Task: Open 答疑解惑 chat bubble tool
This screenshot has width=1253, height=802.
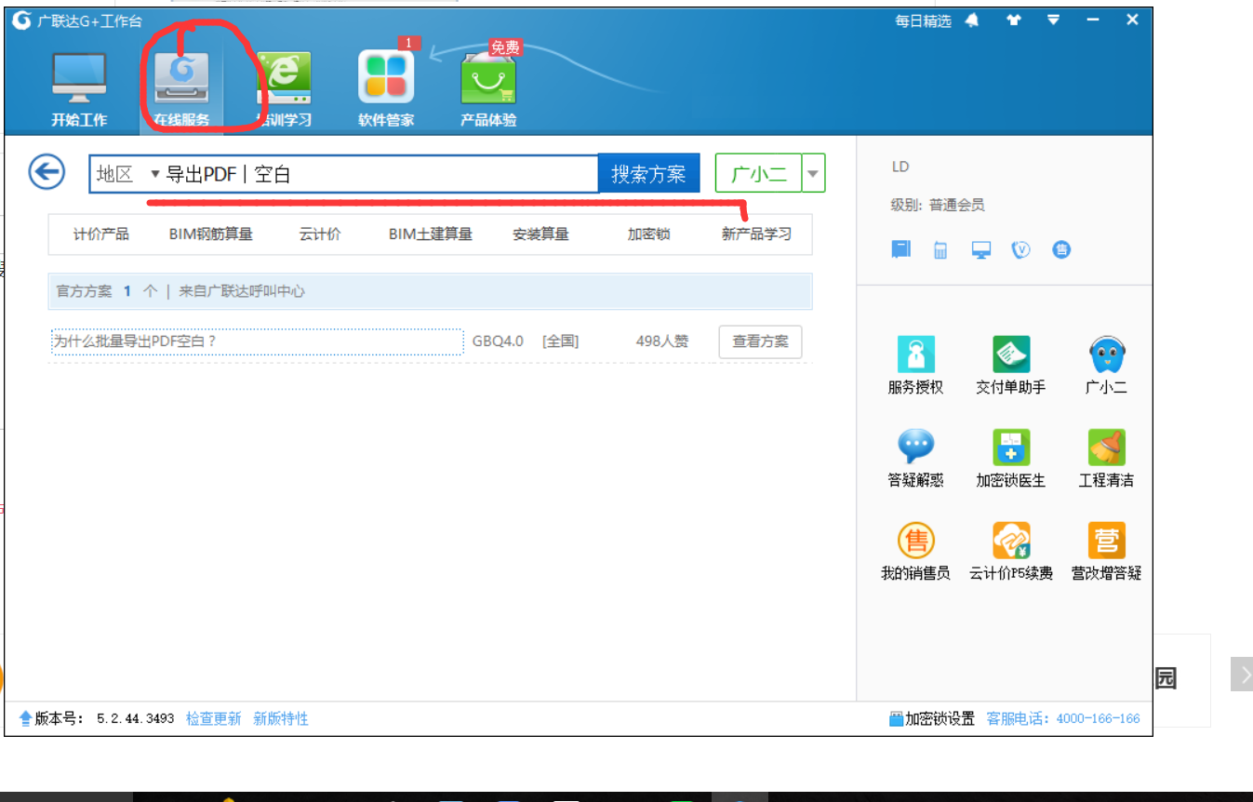Action: (x=915, y=458)
